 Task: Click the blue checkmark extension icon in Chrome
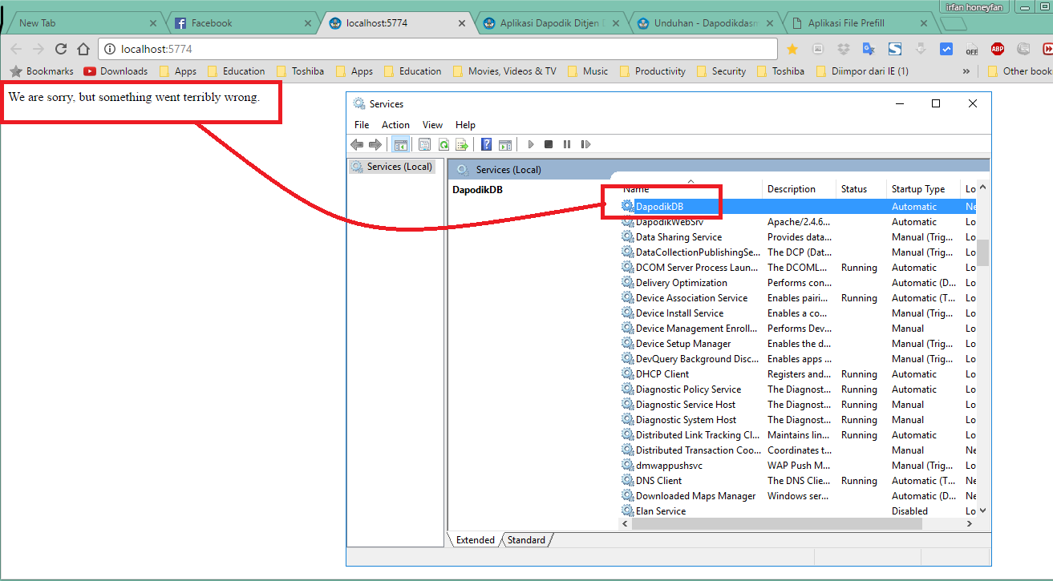pyautogui.click(x=946, y=49)
